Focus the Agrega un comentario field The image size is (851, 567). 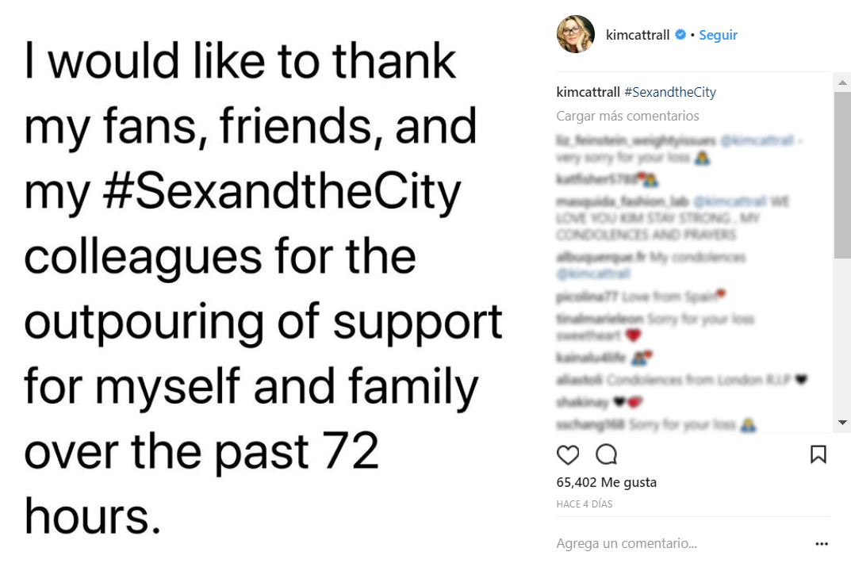(627, 544)
